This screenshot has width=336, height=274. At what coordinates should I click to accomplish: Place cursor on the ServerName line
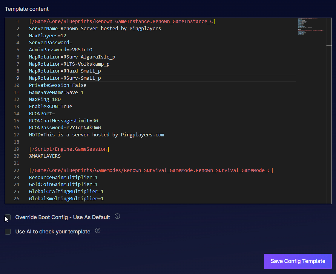[95, 29]
